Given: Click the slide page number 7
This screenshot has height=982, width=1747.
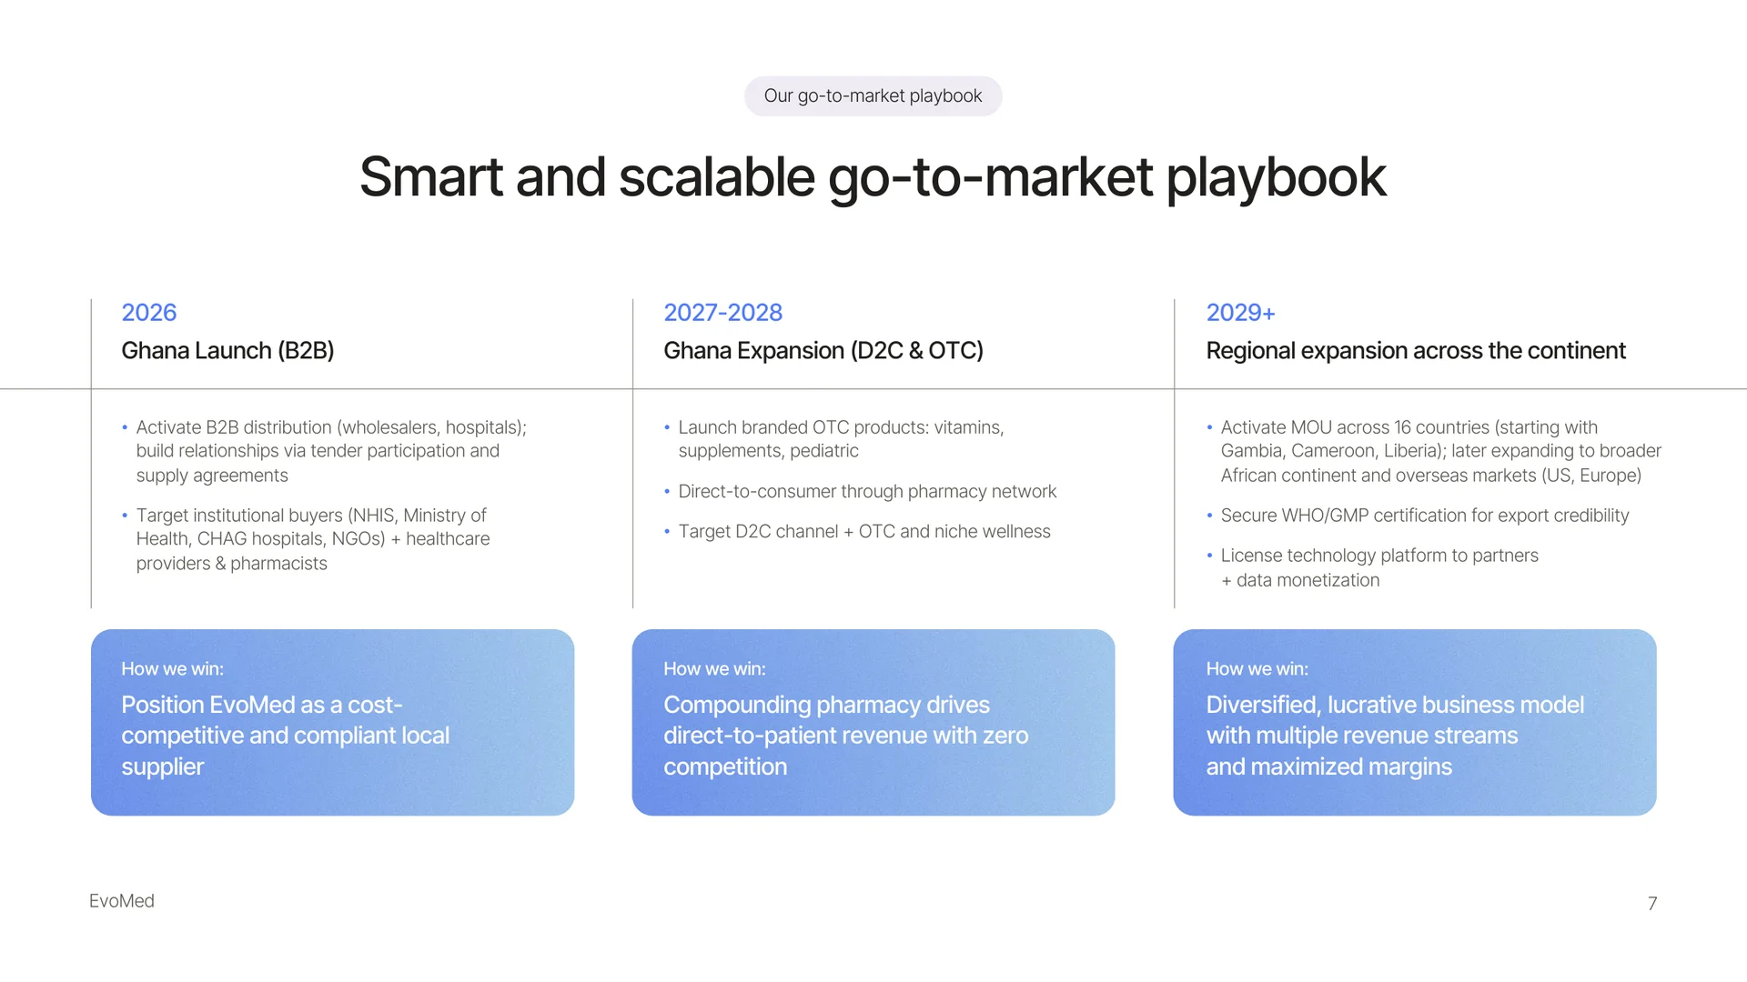Looking at the screenshot, I should point(1652,903).
